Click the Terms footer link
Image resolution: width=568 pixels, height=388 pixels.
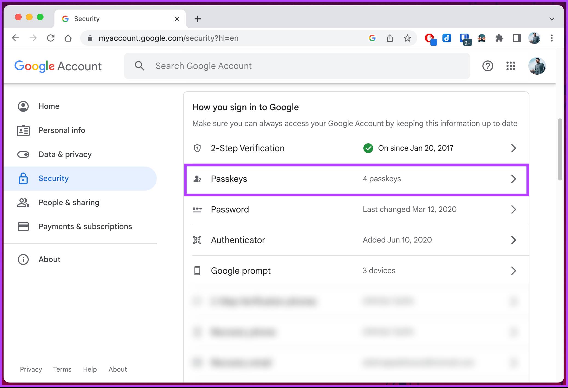click(62, 369)
